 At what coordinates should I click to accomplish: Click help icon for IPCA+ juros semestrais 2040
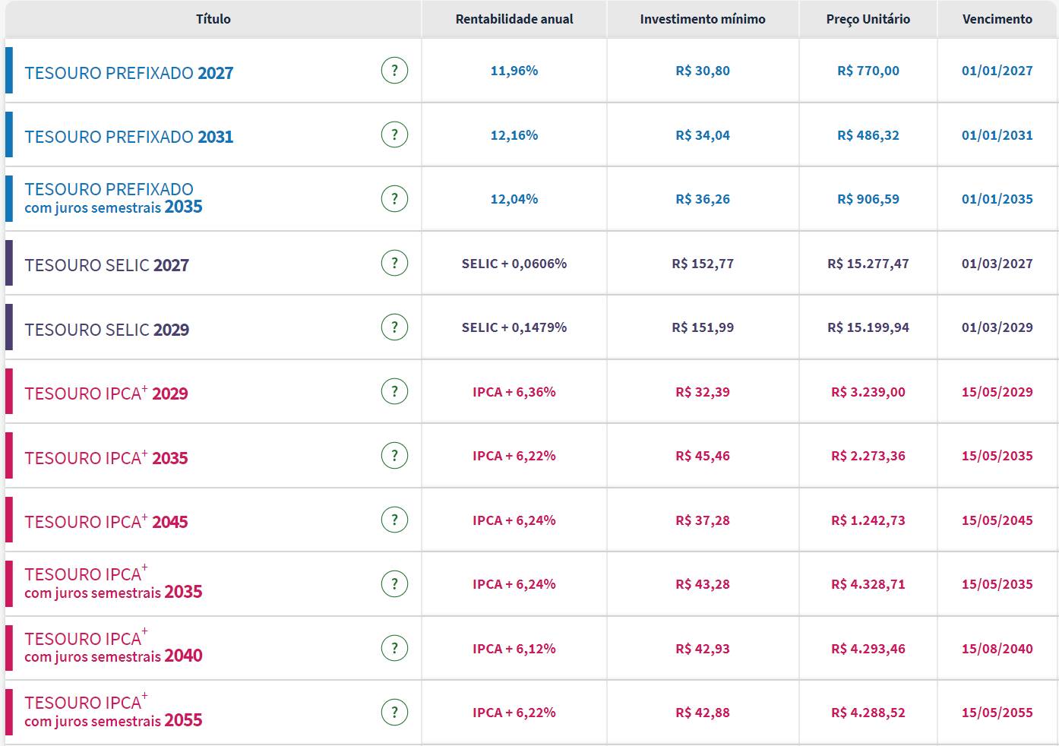(394, 649)
